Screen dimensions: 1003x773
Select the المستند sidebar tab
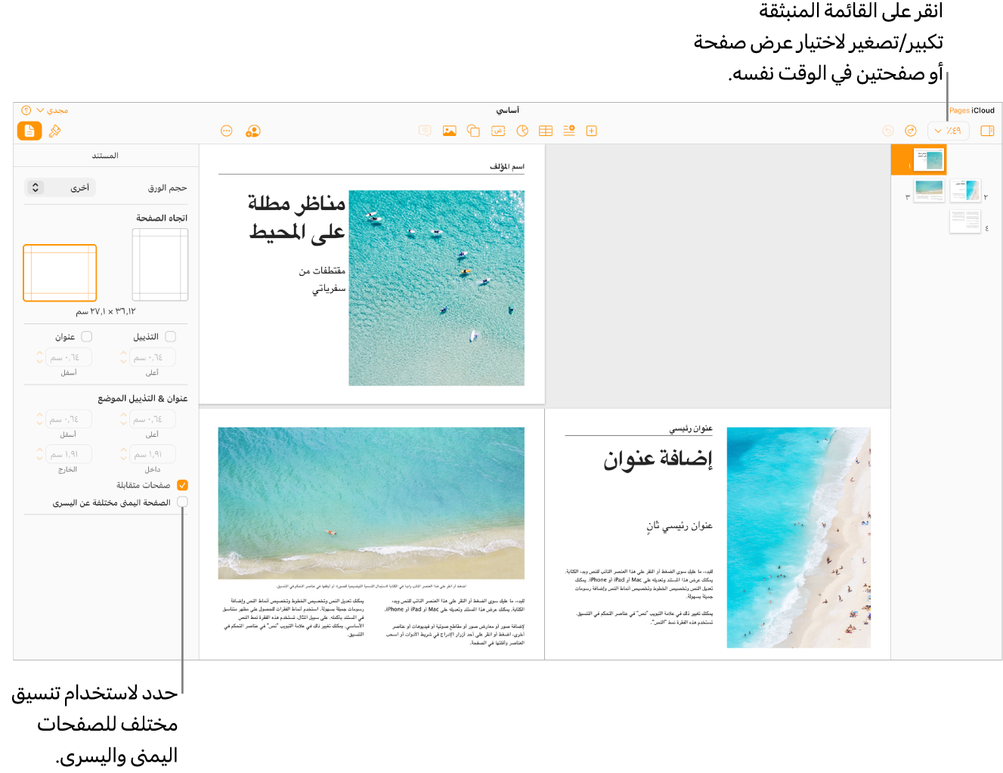pos(105,156)
